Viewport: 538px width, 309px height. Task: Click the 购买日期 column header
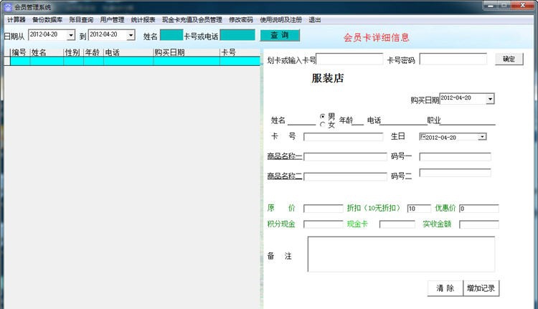click(187, 52)
